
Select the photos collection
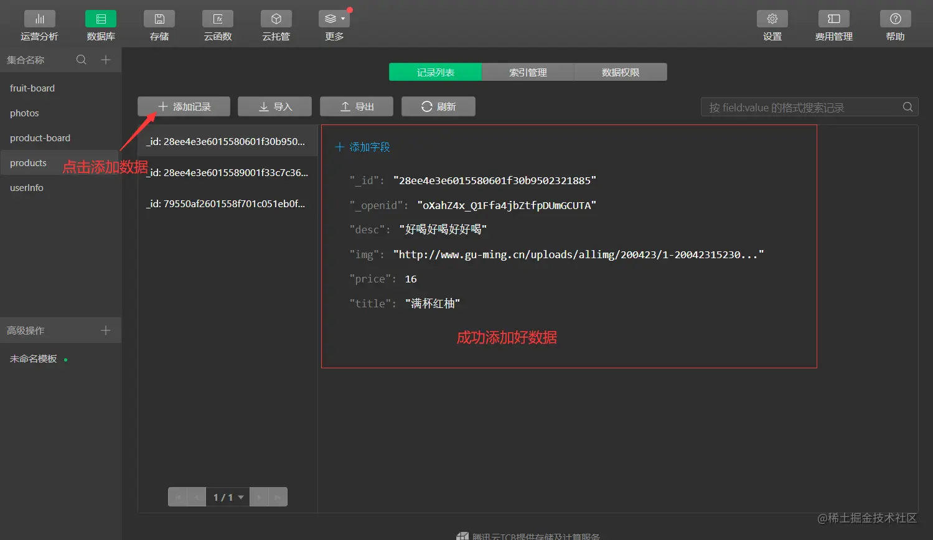(x=60, y=113)
